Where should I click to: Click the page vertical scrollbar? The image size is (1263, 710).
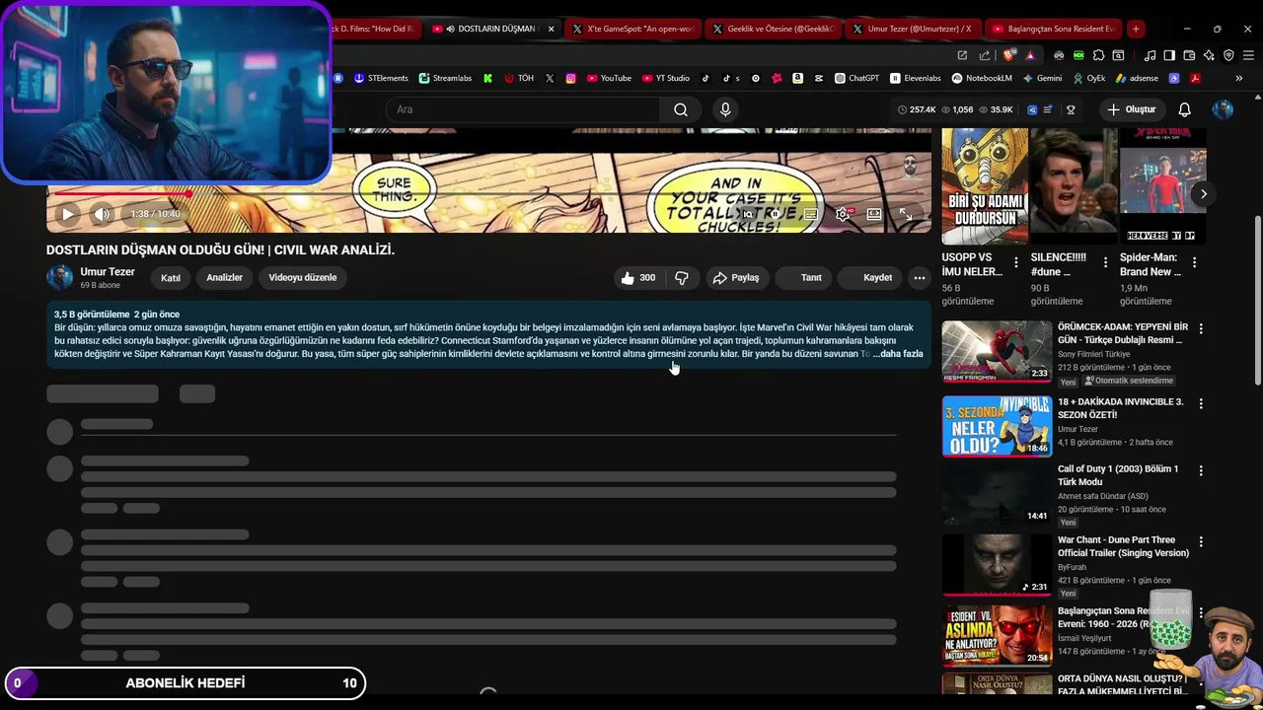click(1257, 301)
